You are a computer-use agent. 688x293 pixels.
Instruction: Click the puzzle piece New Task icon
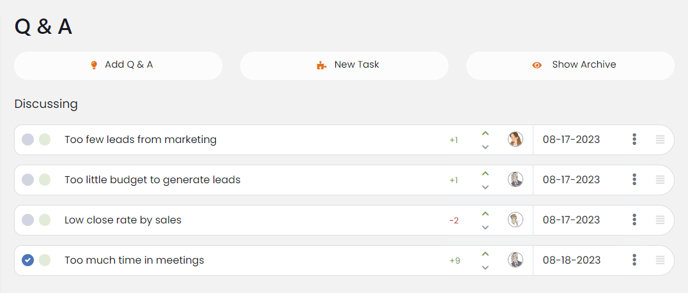[x=321, y=65]
